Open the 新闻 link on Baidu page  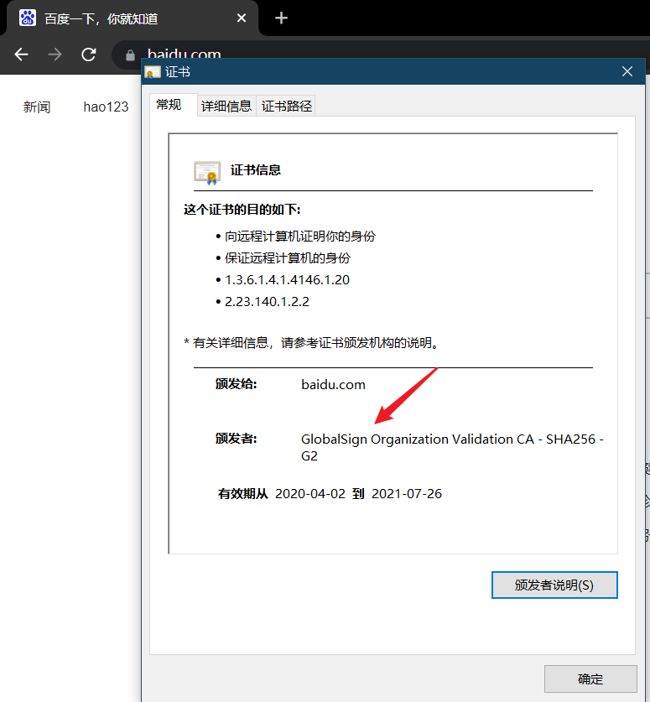(37, 107)
